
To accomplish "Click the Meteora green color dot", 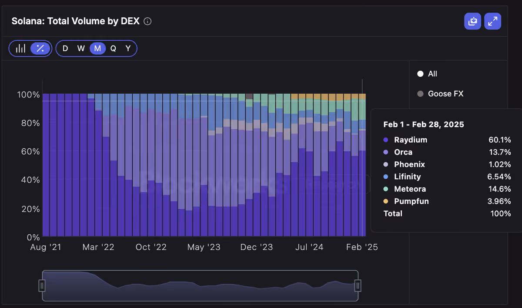I will pos(386,189).
